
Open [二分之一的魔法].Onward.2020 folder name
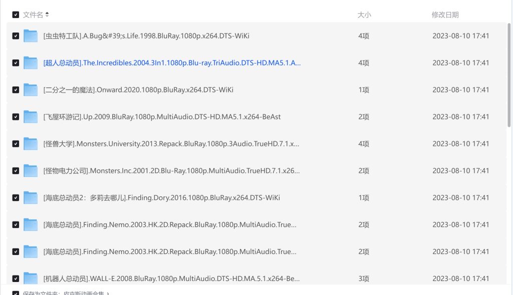pos(138,90)
